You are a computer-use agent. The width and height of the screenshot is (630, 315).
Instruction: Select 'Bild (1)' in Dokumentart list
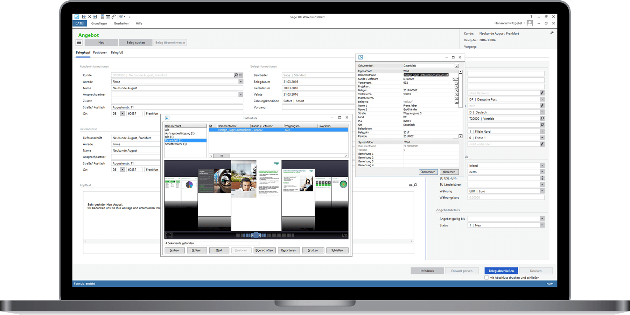(169, 137)
